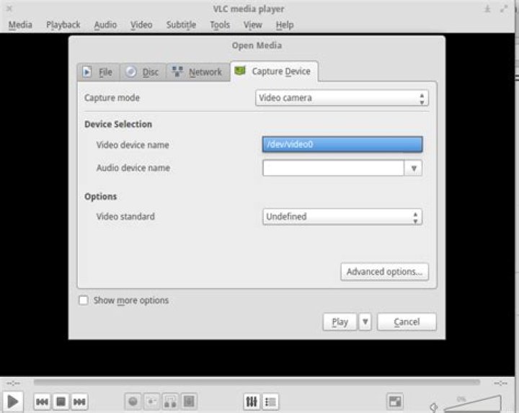Click the Advanced options button
This screenshot has height=413, width=519.
385,272
